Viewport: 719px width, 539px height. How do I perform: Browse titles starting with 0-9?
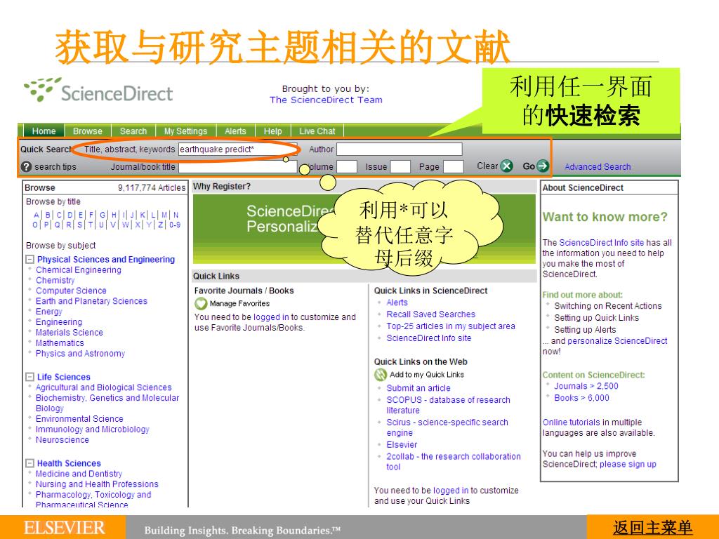pyautogui.click(x=175, y=225)
